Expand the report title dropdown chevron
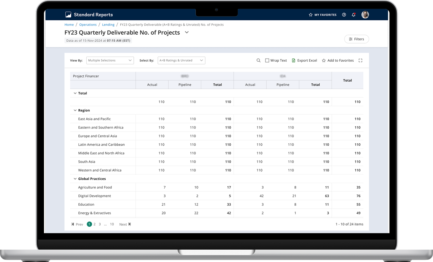 (x=187, y=32)
